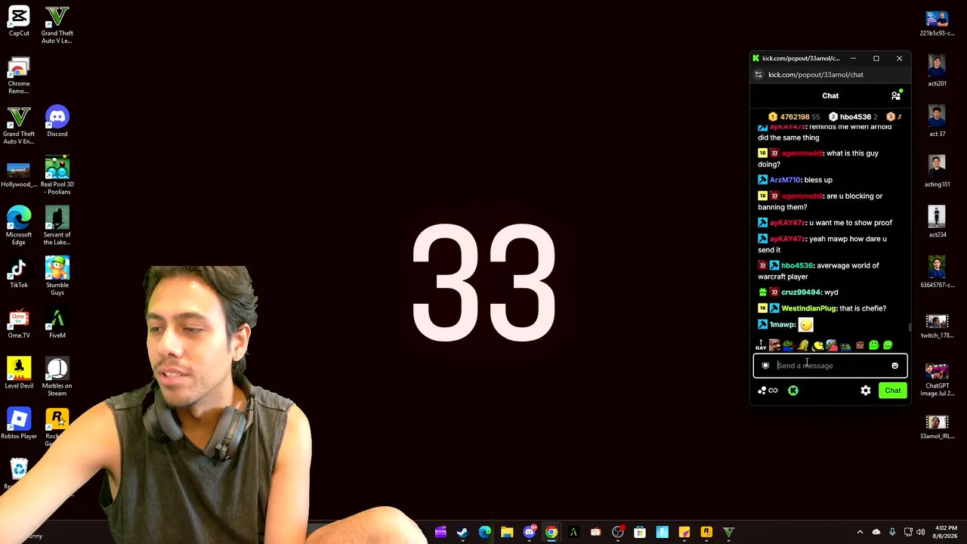Screen dimensions: 967x544
Task: Open 221b5c93 file on desktop
Action: tap(937, 23)
